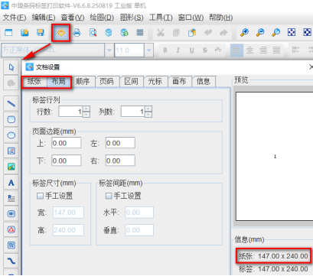Select the pointer selection tool
This screenshot has height=276, width=313.
(x=11, y=67)
